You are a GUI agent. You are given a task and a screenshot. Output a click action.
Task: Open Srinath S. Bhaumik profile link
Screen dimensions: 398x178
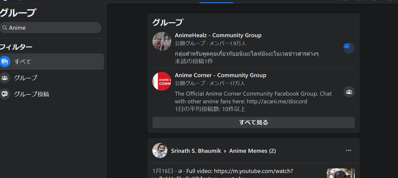click(196, 151)
